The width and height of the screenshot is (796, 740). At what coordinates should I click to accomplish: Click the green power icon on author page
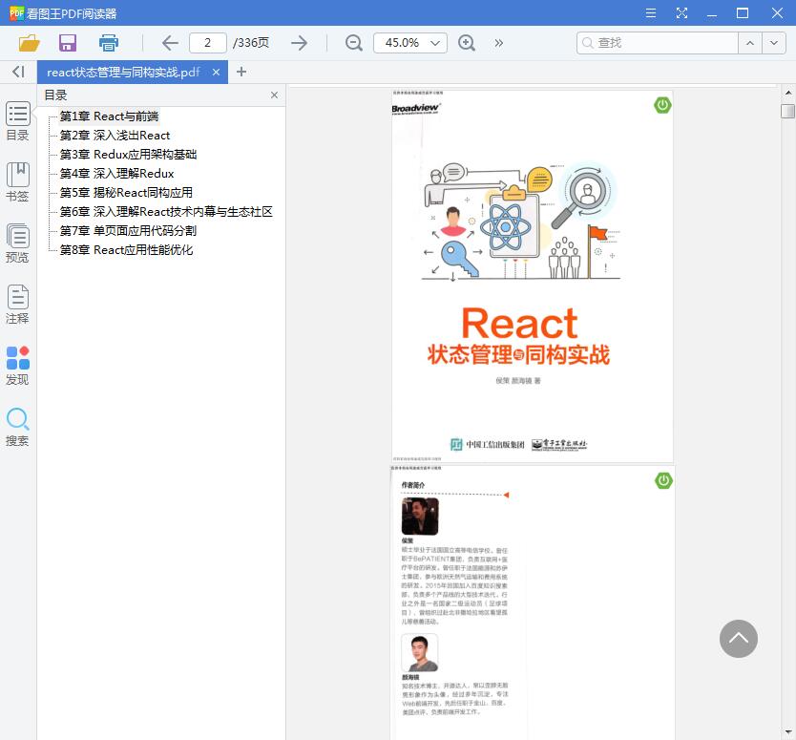click(x=663, y=480)
